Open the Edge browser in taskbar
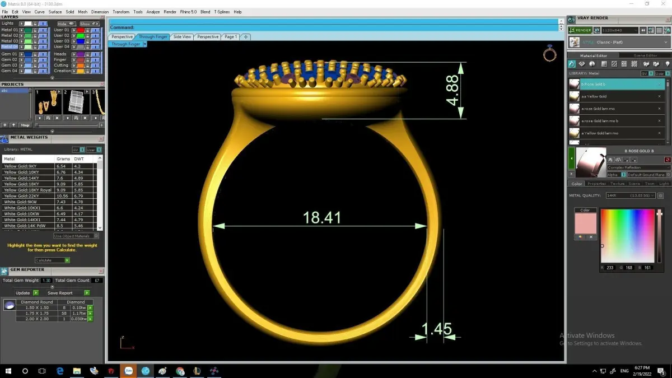The width and height of the screenshot is (672, 378). (x=60, y=371)
